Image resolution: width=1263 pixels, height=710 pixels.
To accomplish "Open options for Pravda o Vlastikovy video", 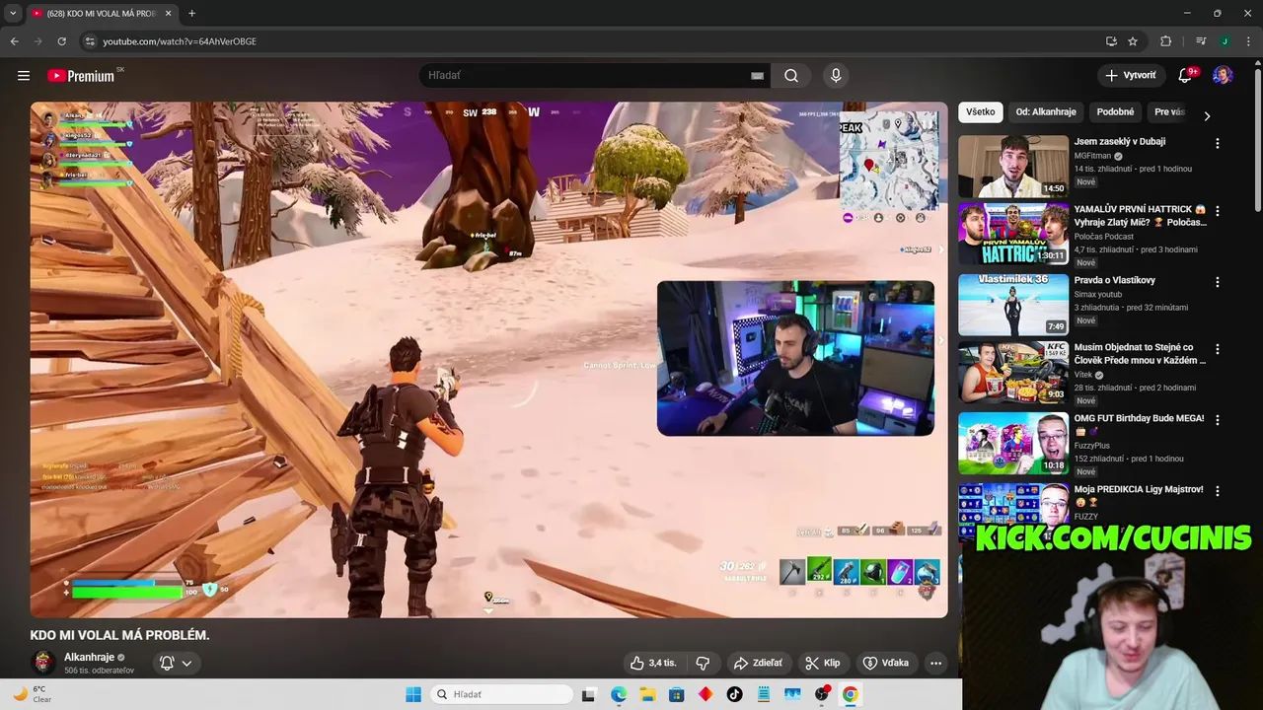I will 1217,282.
